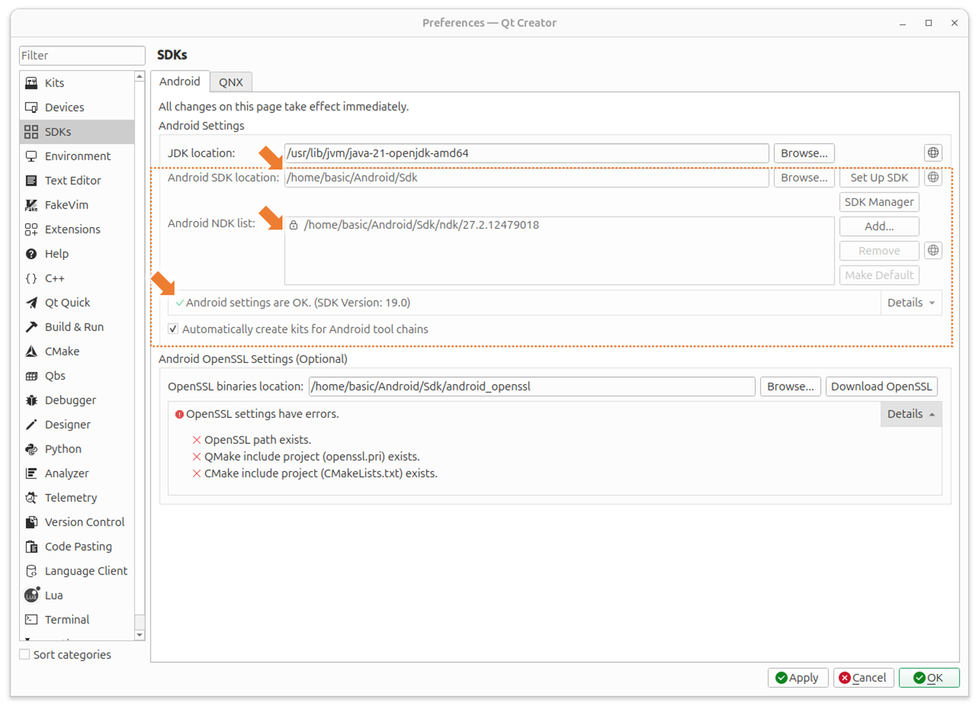Click the Cancel button
Screen dimensions: 979x709
(863, 677)
